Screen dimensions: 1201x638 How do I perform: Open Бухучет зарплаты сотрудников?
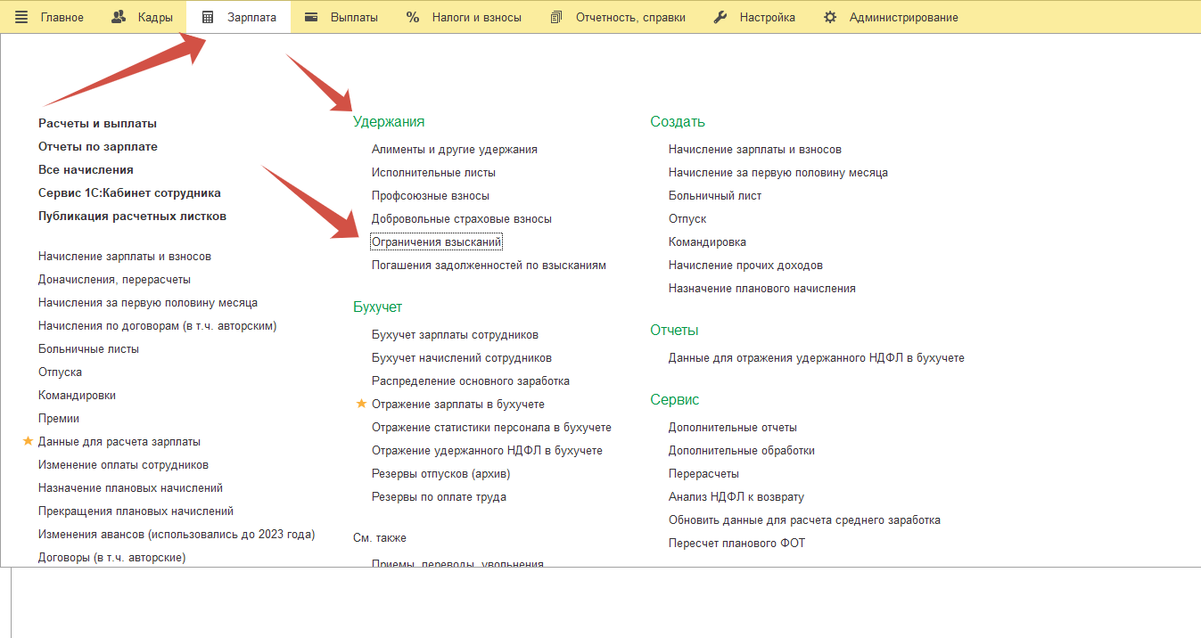coord(455,335)
